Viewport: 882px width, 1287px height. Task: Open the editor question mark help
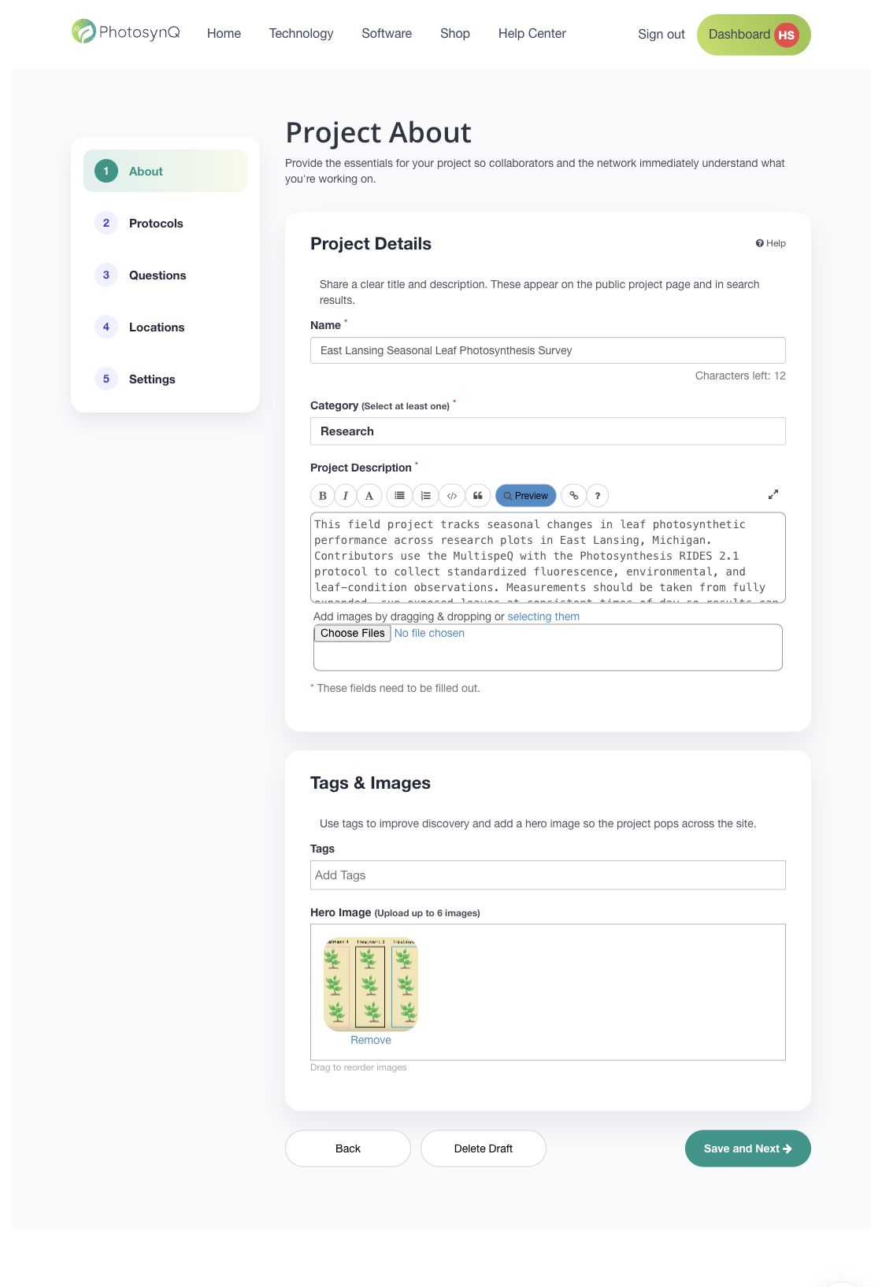coord(598,496)
